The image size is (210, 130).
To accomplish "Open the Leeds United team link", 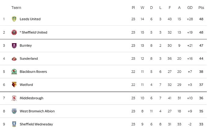I will pos(30,19).
